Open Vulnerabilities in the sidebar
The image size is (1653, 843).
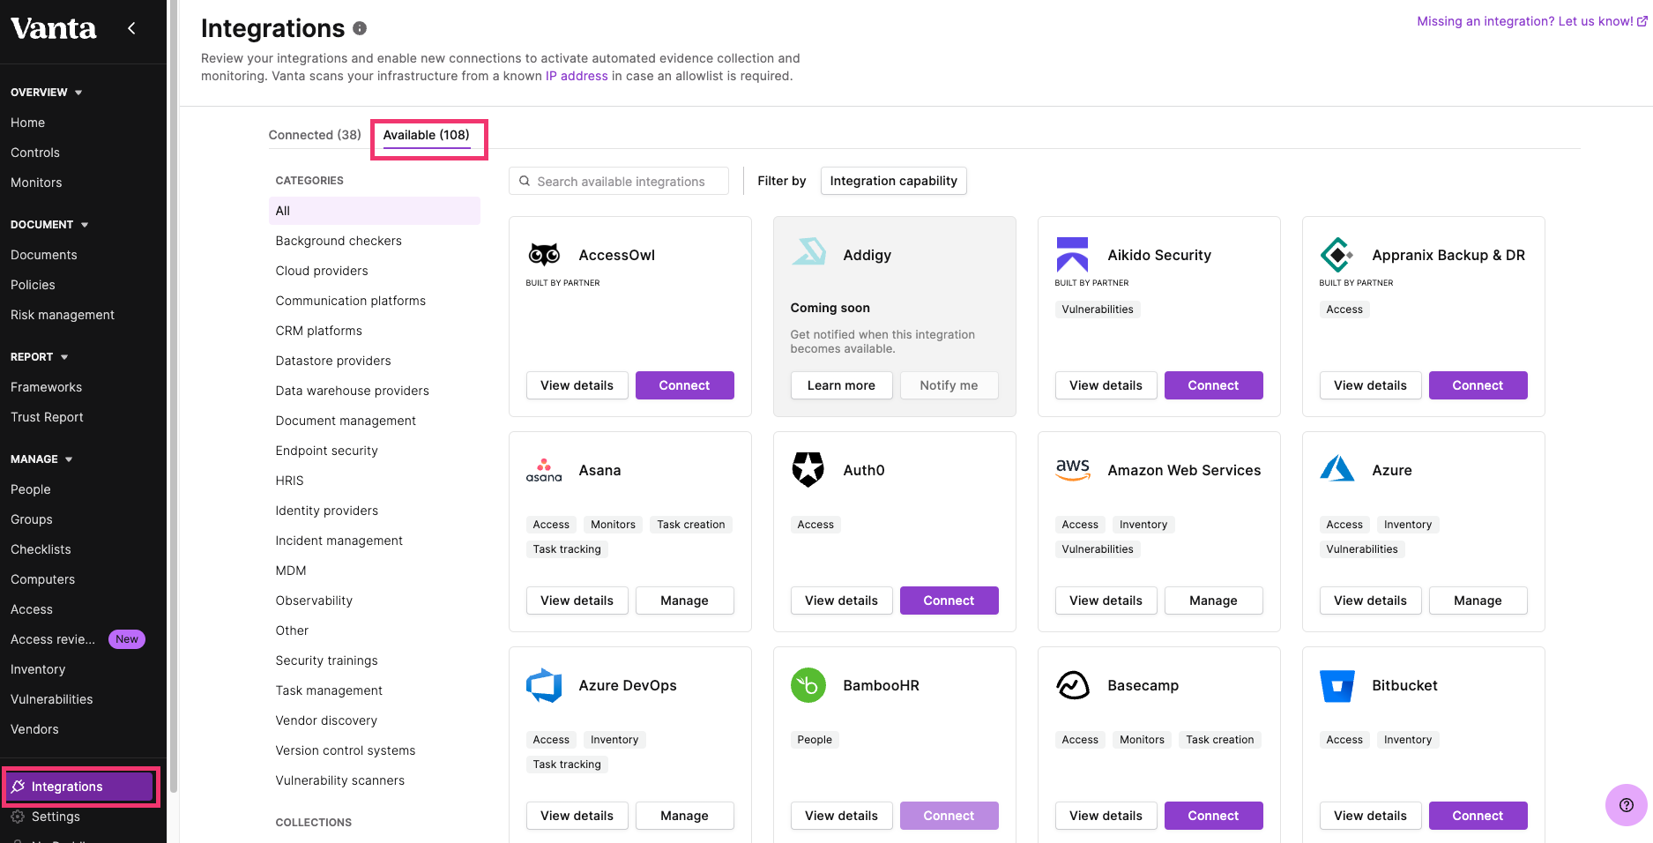click(x=51, y=699)
